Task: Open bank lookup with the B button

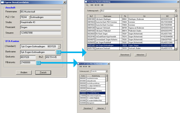Action: point(59,52)
